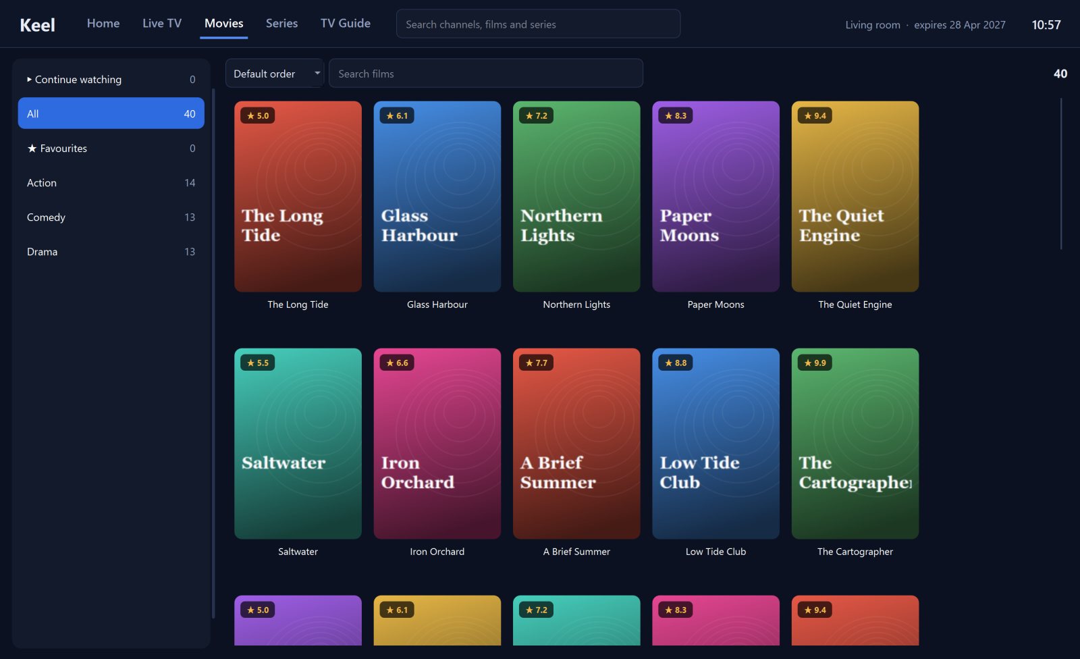The image size is (1080, 659).
Task: Click the Search films input
Action: (485, 74)
